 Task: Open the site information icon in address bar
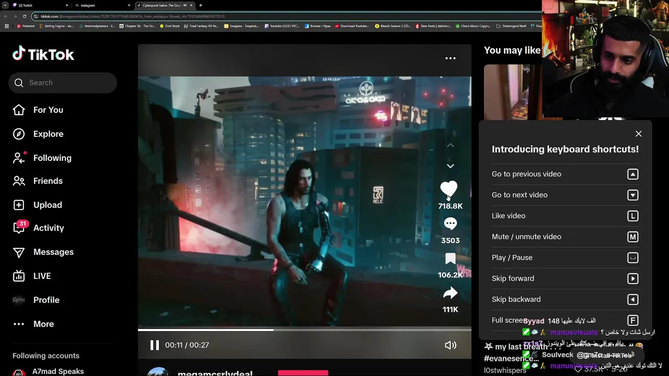(x=37, y=16)
